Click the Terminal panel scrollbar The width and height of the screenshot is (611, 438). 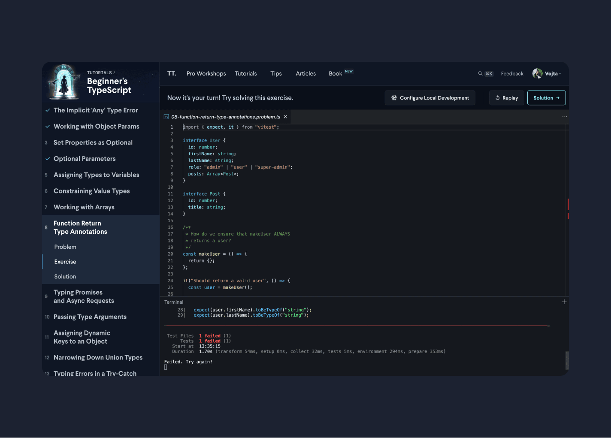click(567, 360)
